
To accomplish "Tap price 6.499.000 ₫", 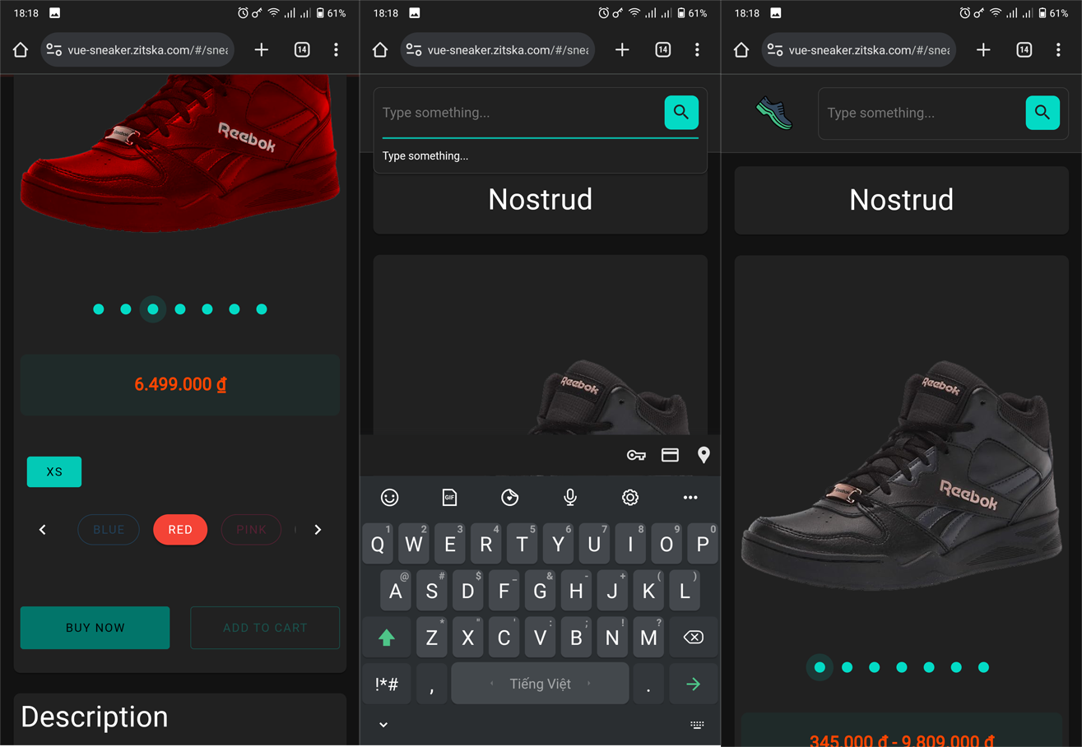I will 180,384.
